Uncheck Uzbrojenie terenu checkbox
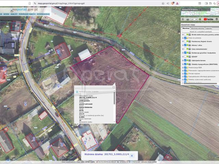The height and width of the screenshot is (164, 219). pyautogui.click(x=185, y=60)
